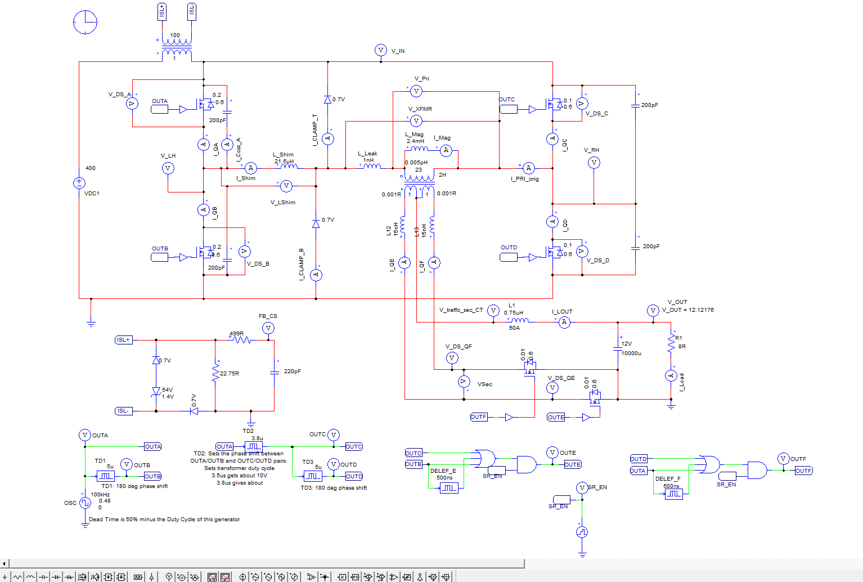The width and height of the screenshot is (863, 582).
Task: Pick the limiter block tool
Action: click(407, 576)
